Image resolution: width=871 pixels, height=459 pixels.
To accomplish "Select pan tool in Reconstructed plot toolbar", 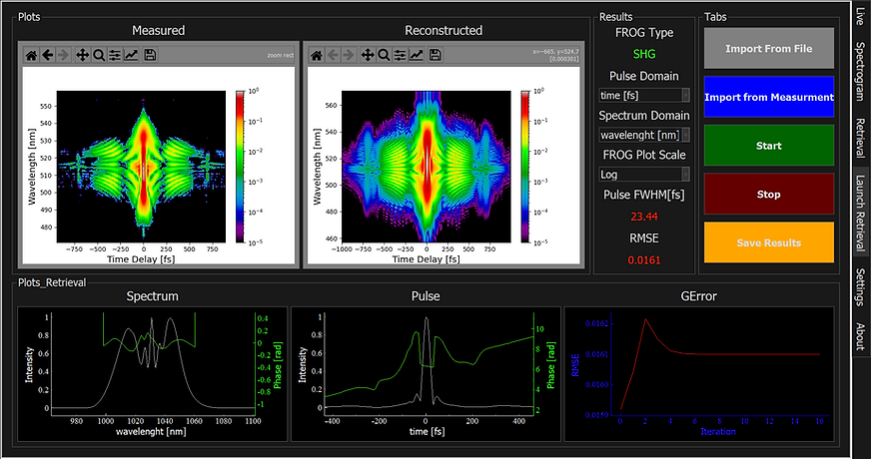I will pos(367,56).
